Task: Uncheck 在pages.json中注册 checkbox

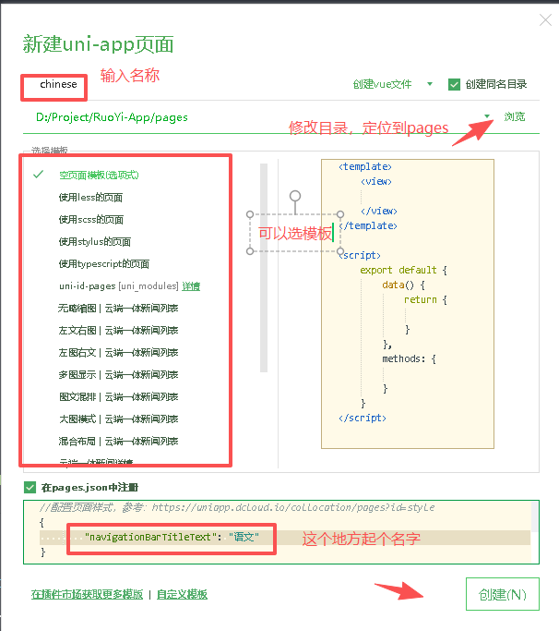Action: point(31,487)
